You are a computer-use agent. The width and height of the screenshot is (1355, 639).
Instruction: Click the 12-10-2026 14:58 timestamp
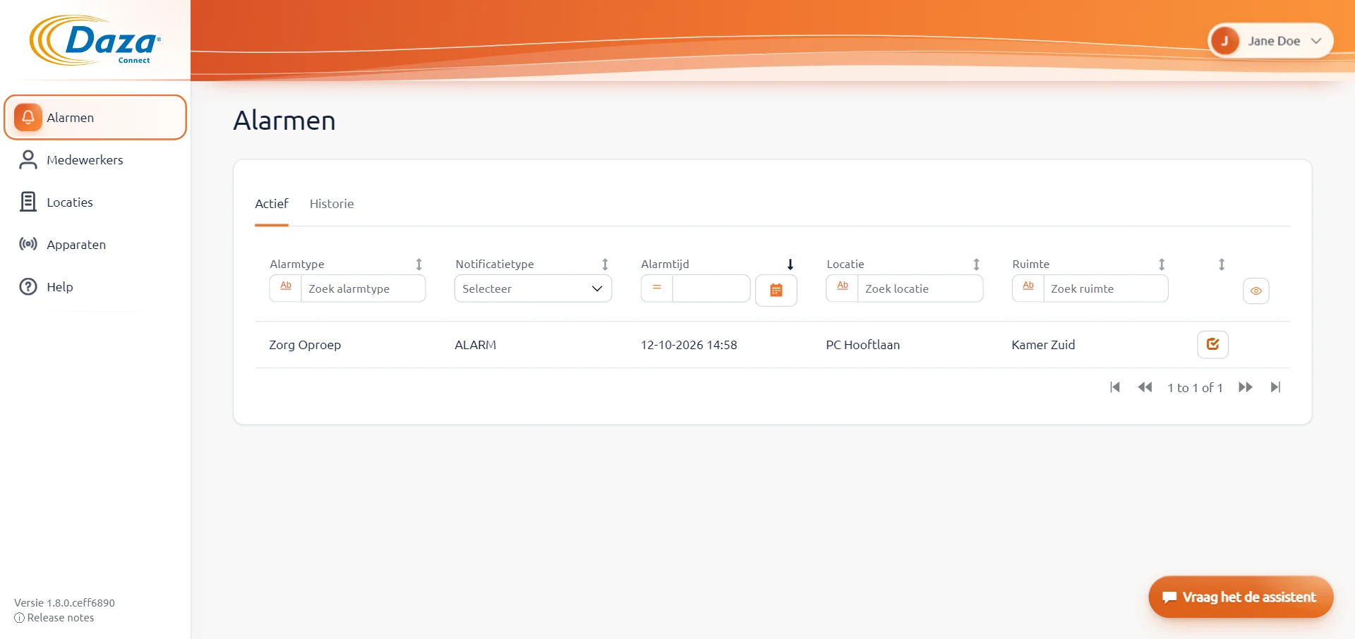pos(689,345)
